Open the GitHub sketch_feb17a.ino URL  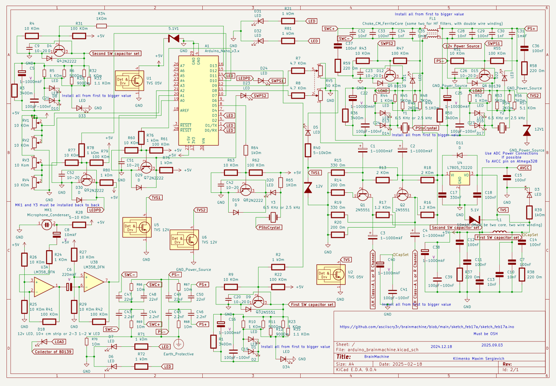(427, 327)
